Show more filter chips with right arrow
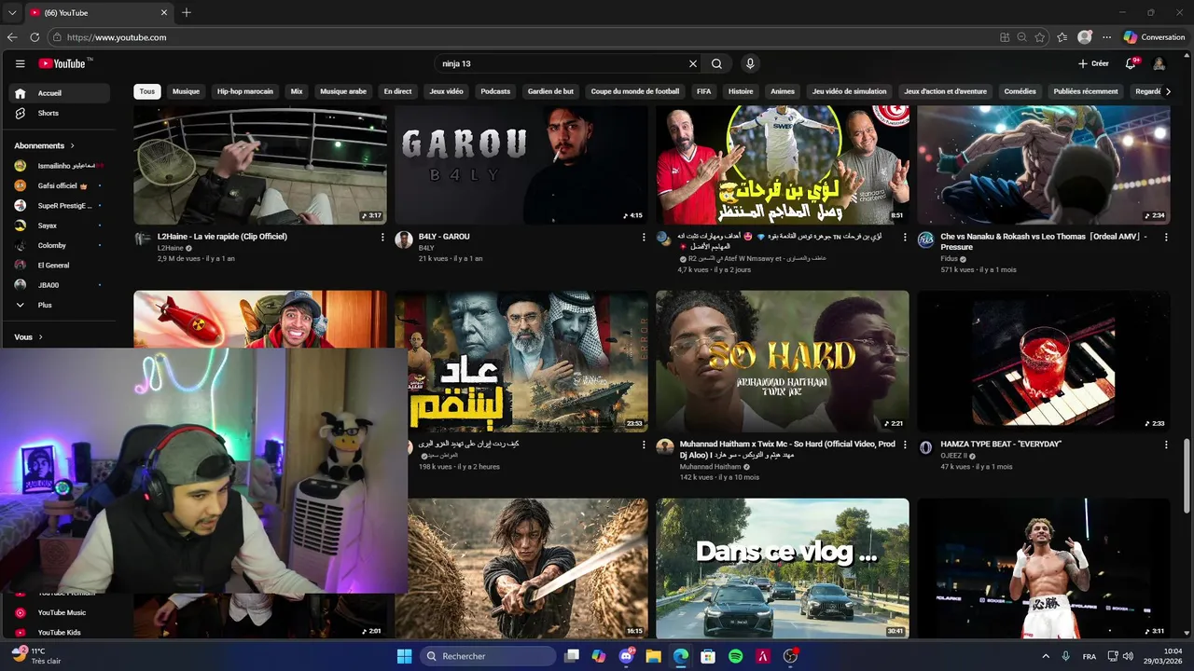1194x671 pixels. [x=1168, y=91]
